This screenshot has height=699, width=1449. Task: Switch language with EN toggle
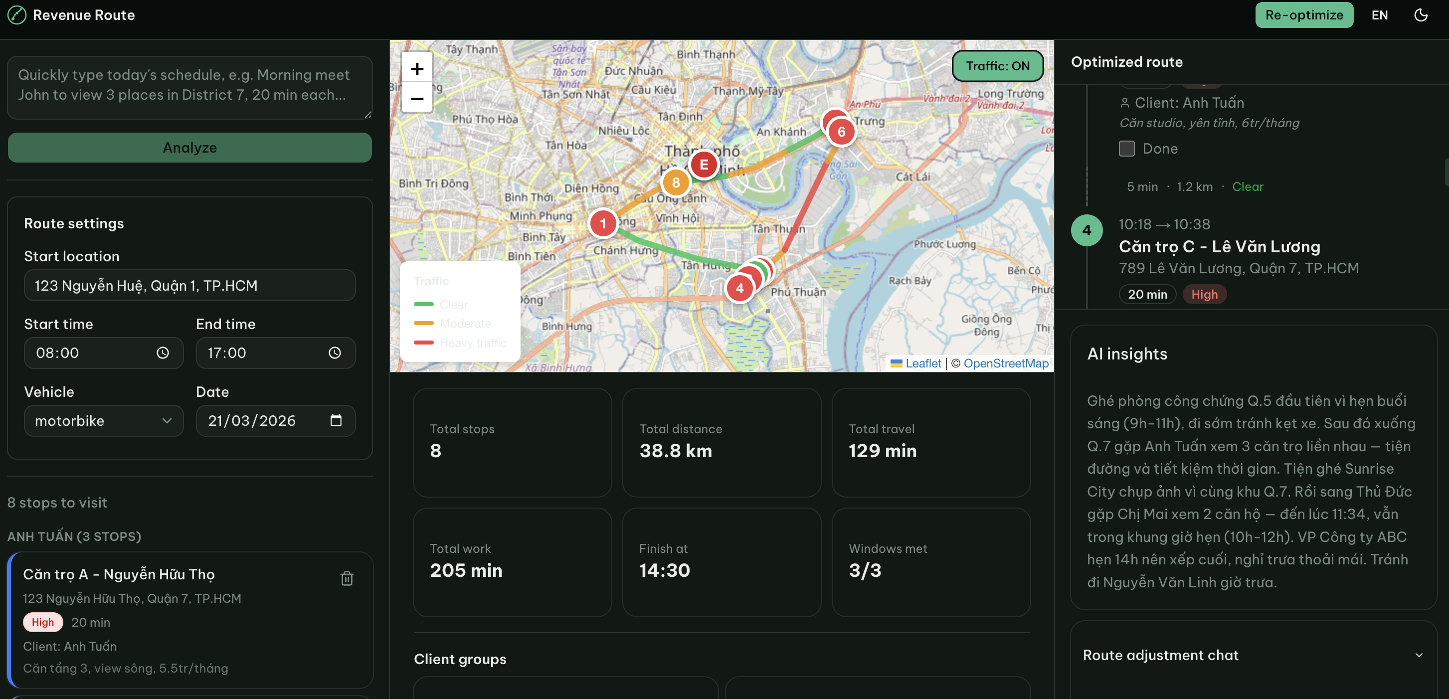(1379, 15)
